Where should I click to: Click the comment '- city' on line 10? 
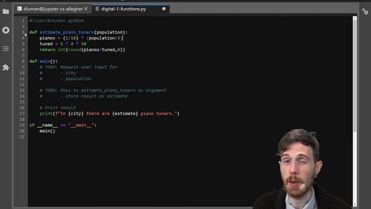point(58,73)
